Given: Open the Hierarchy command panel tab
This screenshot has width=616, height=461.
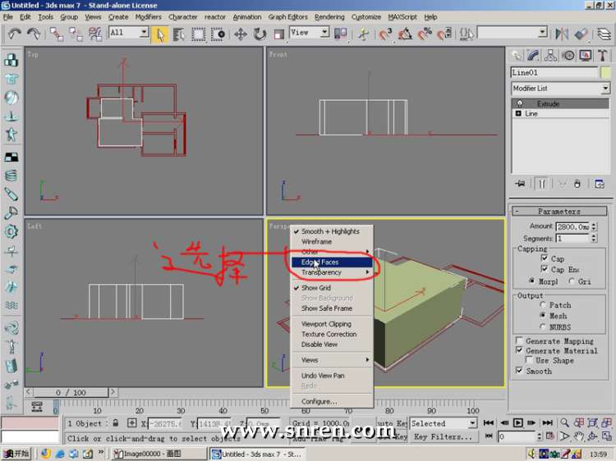Looking at the screenshot, I should [x=550, y=56].
